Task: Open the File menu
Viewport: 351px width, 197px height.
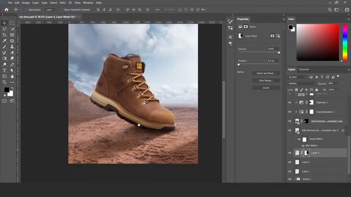Action: click(x=10, y=3)
